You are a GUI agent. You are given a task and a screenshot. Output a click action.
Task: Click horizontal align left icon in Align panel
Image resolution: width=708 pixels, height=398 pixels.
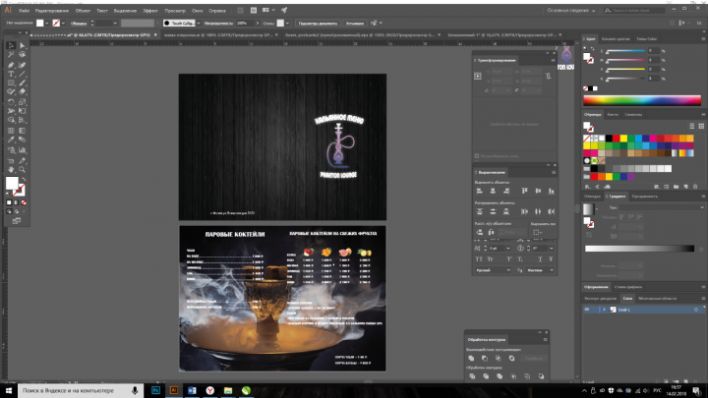480,191
